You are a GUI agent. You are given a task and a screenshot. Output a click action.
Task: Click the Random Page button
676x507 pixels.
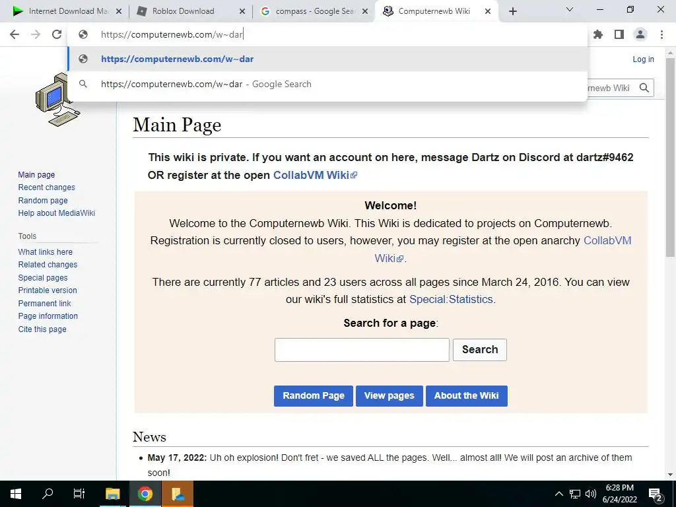pos(314,396)
